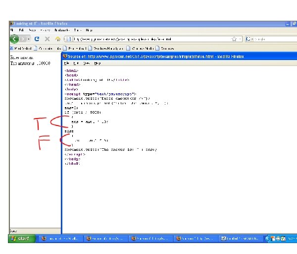Click the closing </html> line

(x=72, y=163)
